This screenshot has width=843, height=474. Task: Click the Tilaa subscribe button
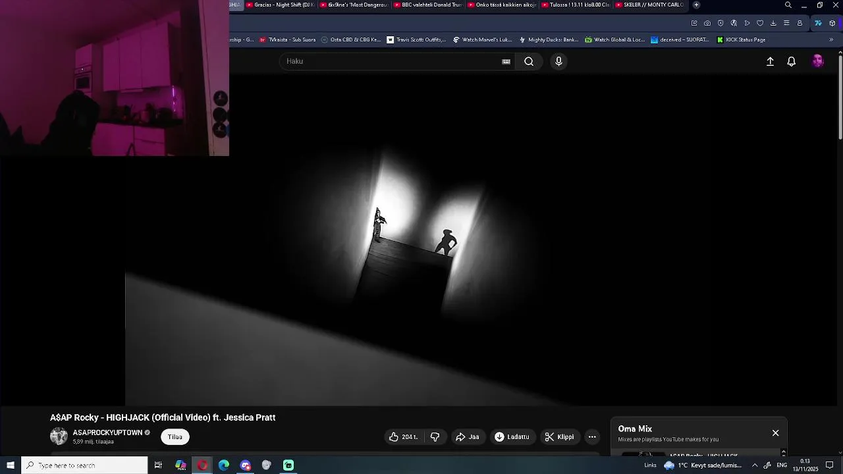pos(175,436)
